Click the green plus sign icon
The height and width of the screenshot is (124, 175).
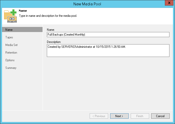pos(14,12)
